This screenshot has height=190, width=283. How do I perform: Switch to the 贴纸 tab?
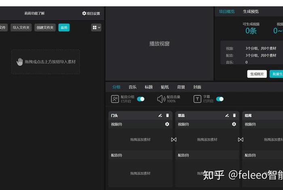(165, 87)
